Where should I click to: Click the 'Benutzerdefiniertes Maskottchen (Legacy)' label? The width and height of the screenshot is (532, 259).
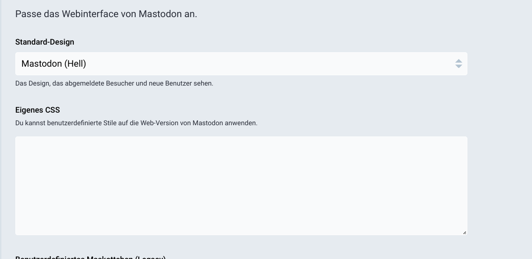coord(90,258)
